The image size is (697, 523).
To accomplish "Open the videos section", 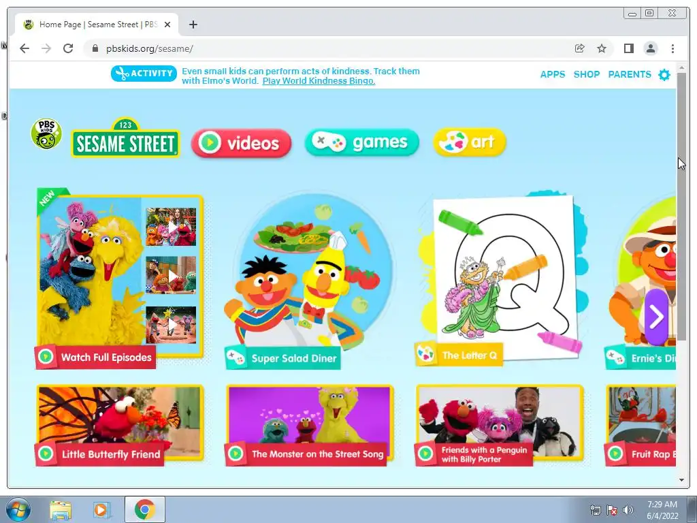I will [242, 143].
